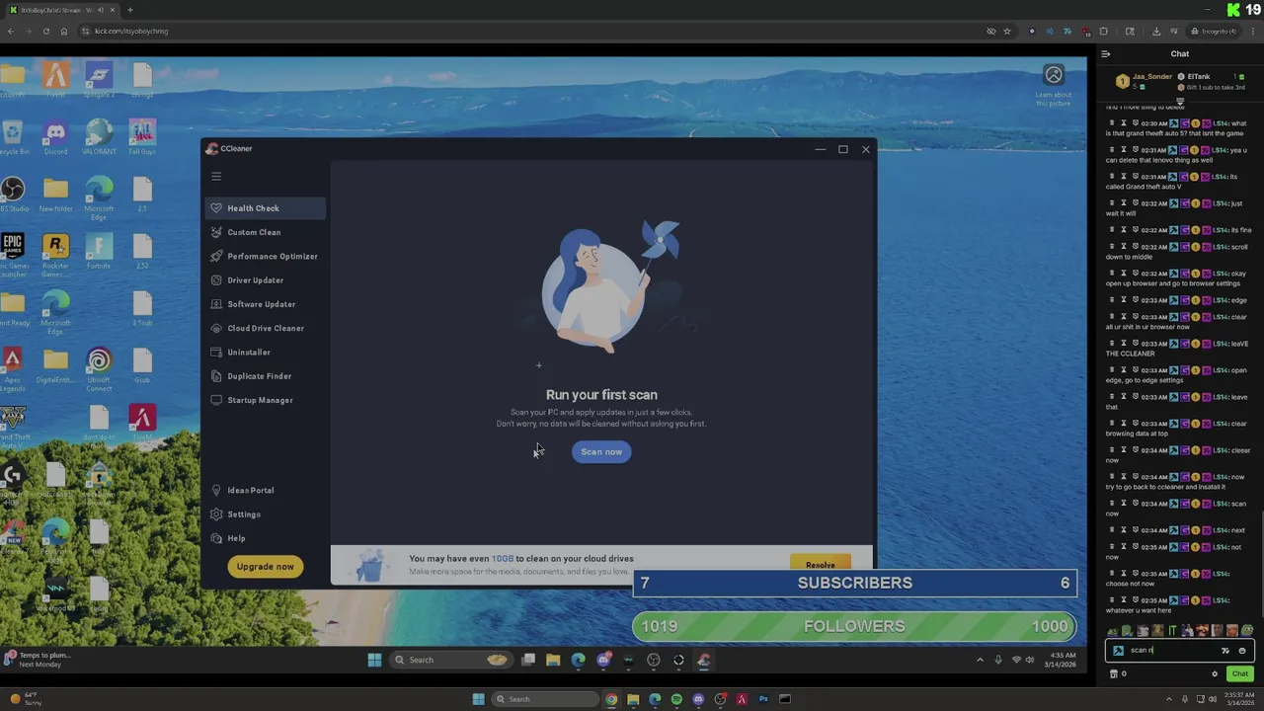The height and width of the screenshot is (711, 1264).
Task: Open the Discord desktop shortcut
Action: 55,136
